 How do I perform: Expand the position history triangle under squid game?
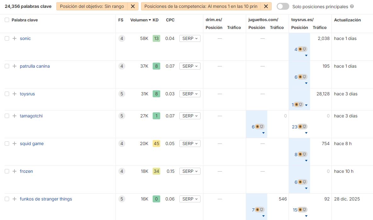[306, 160]
